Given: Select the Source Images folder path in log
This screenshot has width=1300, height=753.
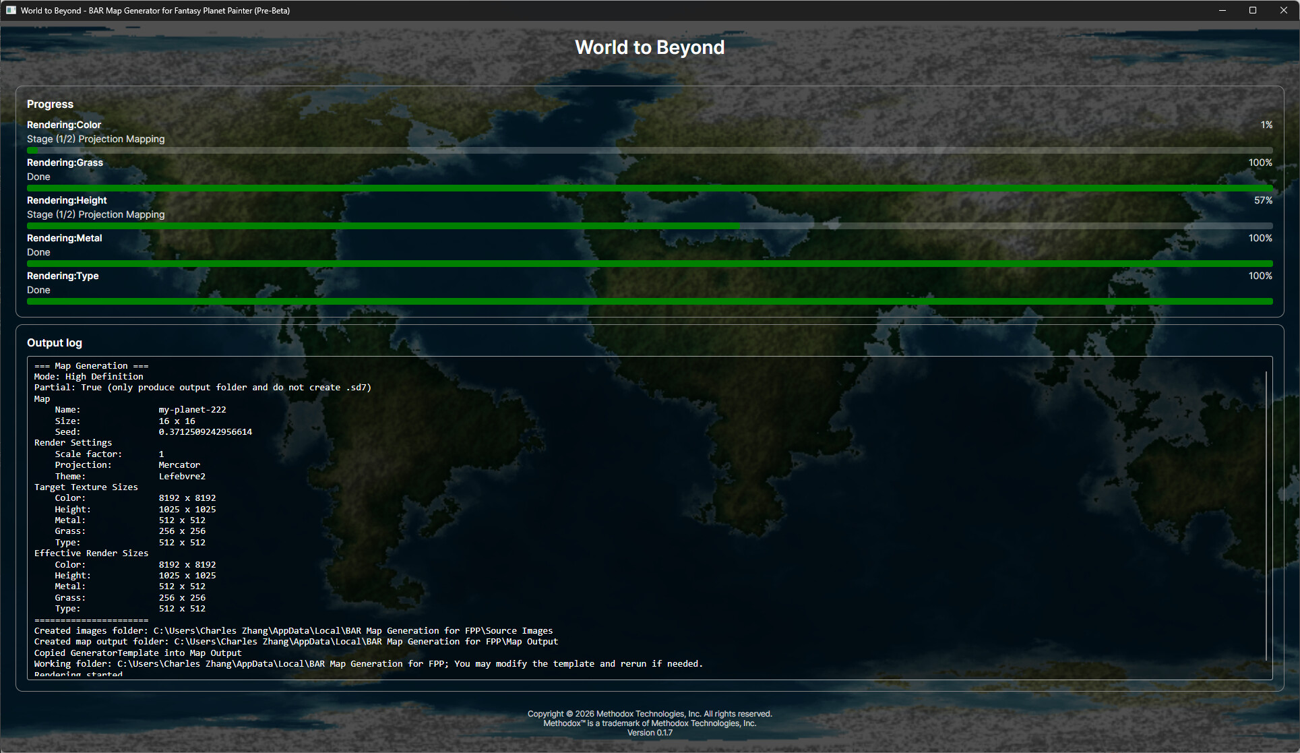Looking at the screenshot, I should 352,630.
